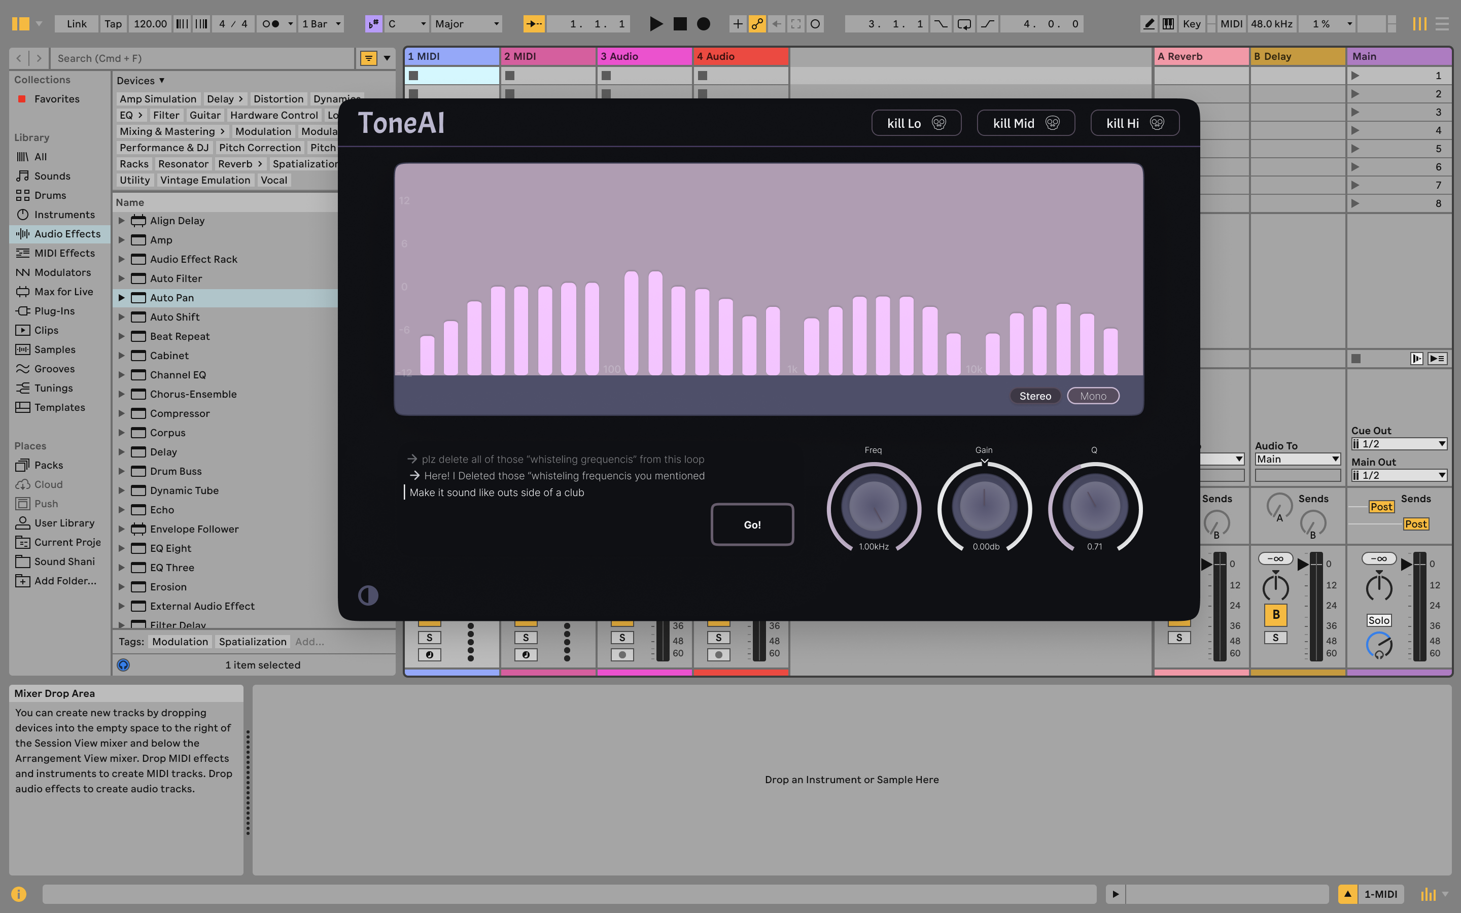
Task: Select the Distortion category tag
Action: point(277,98)
